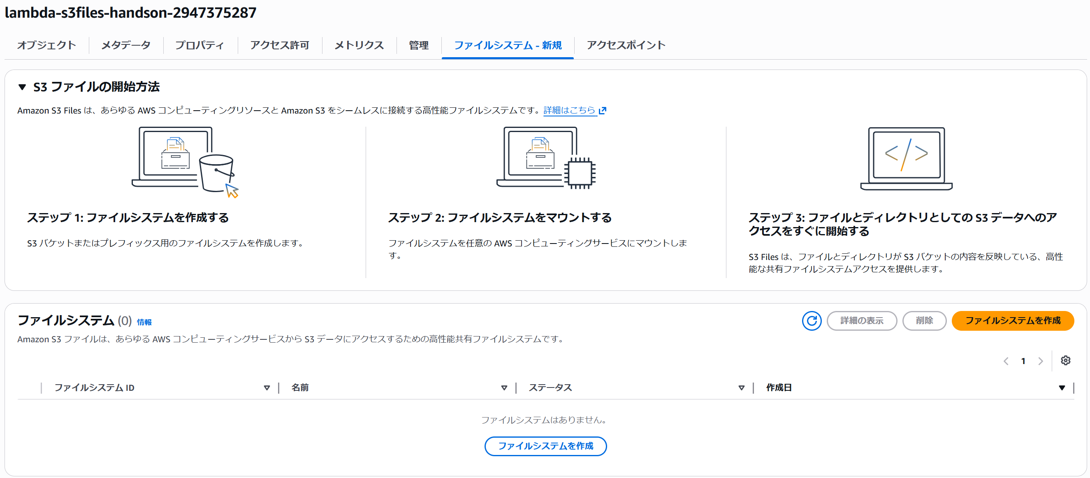Click bucket name lambda-s3files-handson-2947375287
1090x478 pixels.
point(130,12)
